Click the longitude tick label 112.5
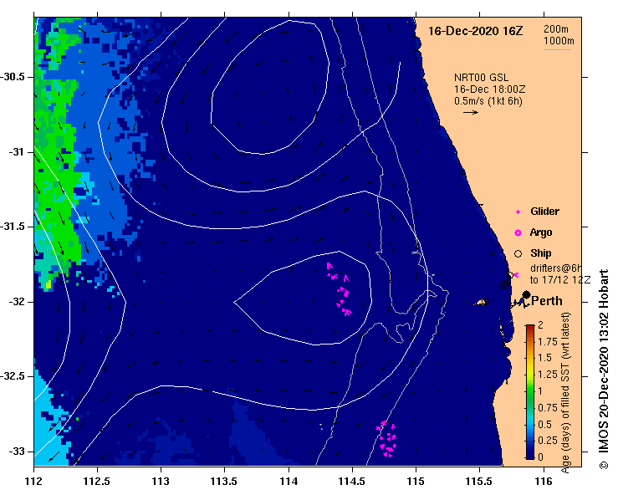618x495 pixels. [x=97, y=482]
